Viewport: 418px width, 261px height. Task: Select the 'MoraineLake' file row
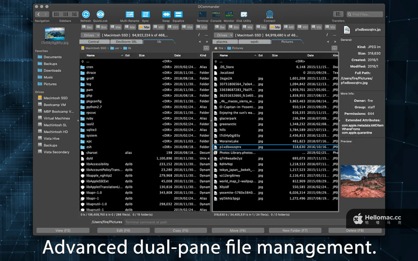click(x=275, y=141)
